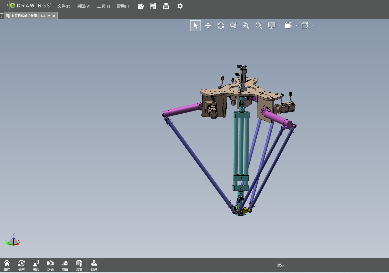Click the Print icon
Image resolution: width=389 pixels, height=273 pixels.
click(x=166, y=6)
